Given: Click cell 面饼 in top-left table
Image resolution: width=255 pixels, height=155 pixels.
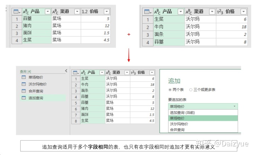Looking at the screenshot, I should click(37, 33).
